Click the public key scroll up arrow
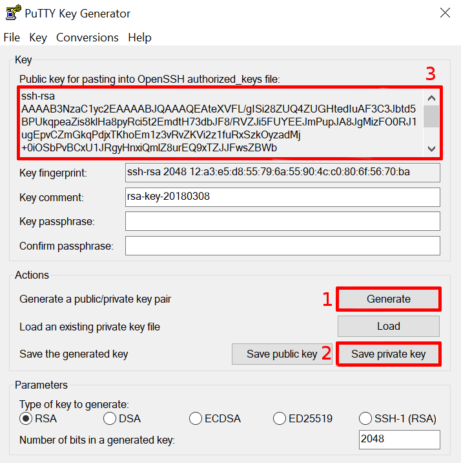This screenshot has height=463, width=461. [x=431, y=98]
